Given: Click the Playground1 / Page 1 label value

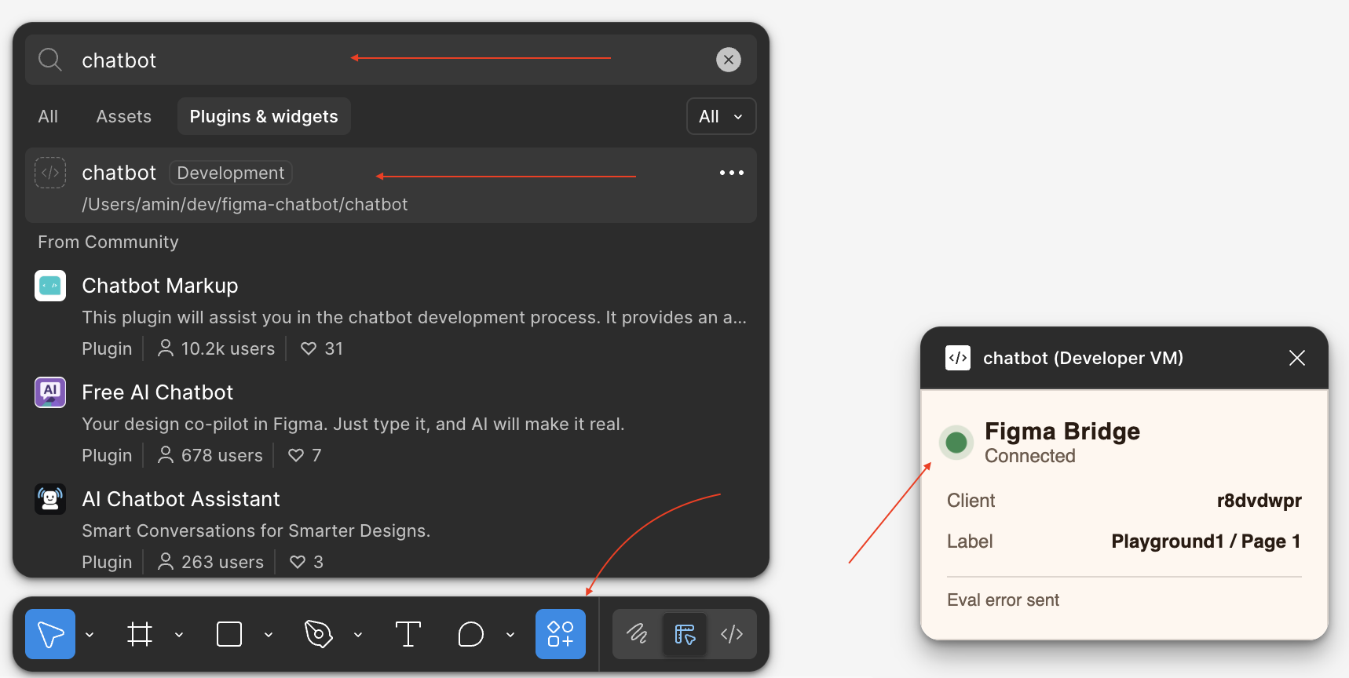Looking at the screenshot, I should (x=1206, y=541).
